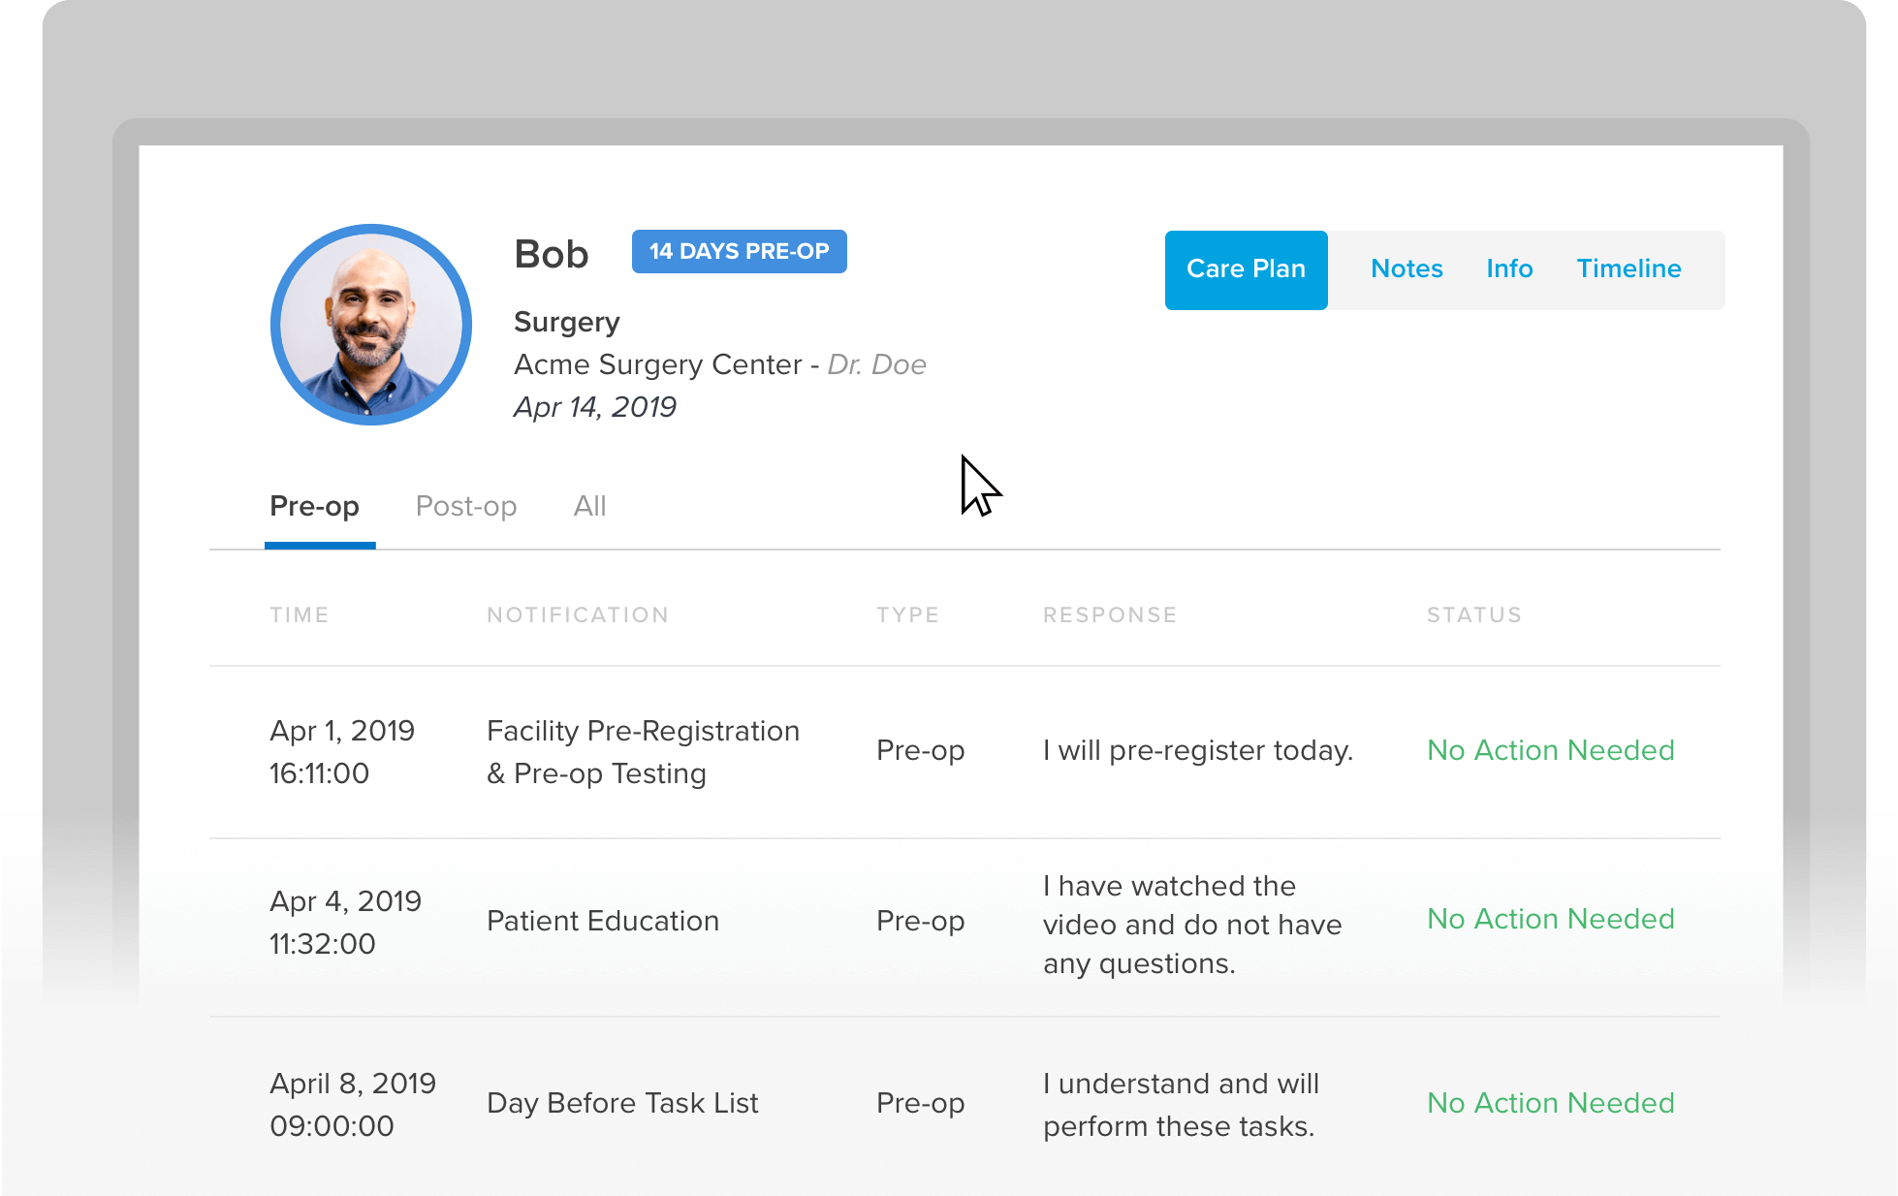Image resolution: width=1898 pixels, height=1196 pixels.
Task: Switch to the Post-op filter tab
Action: click(466, 507)
